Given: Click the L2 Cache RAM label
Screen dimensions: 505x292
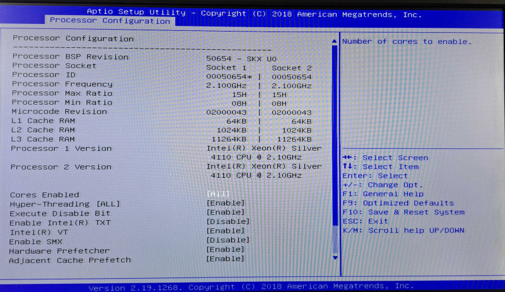Looking at the screenshot, I should (43, 130).
